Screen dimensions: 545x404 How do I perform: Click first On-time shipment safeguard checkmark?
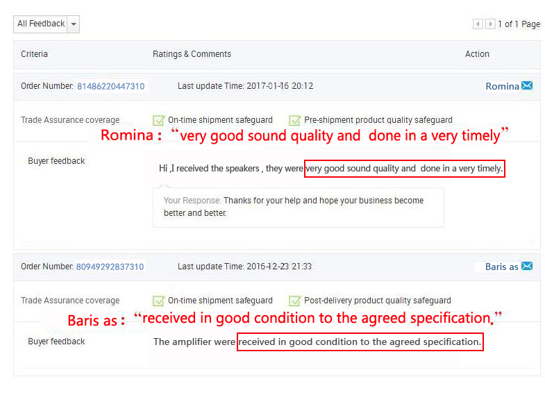click(x=158, y=120)
